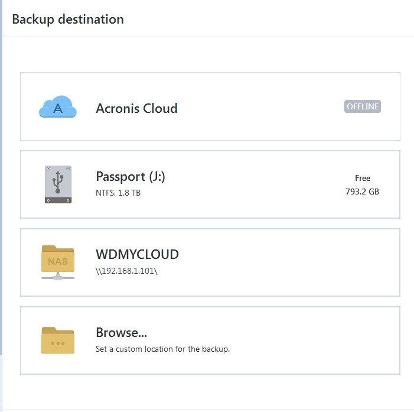Open the Browse... option title
Viewport: 414px width, 412px height.
pos(121,332)
